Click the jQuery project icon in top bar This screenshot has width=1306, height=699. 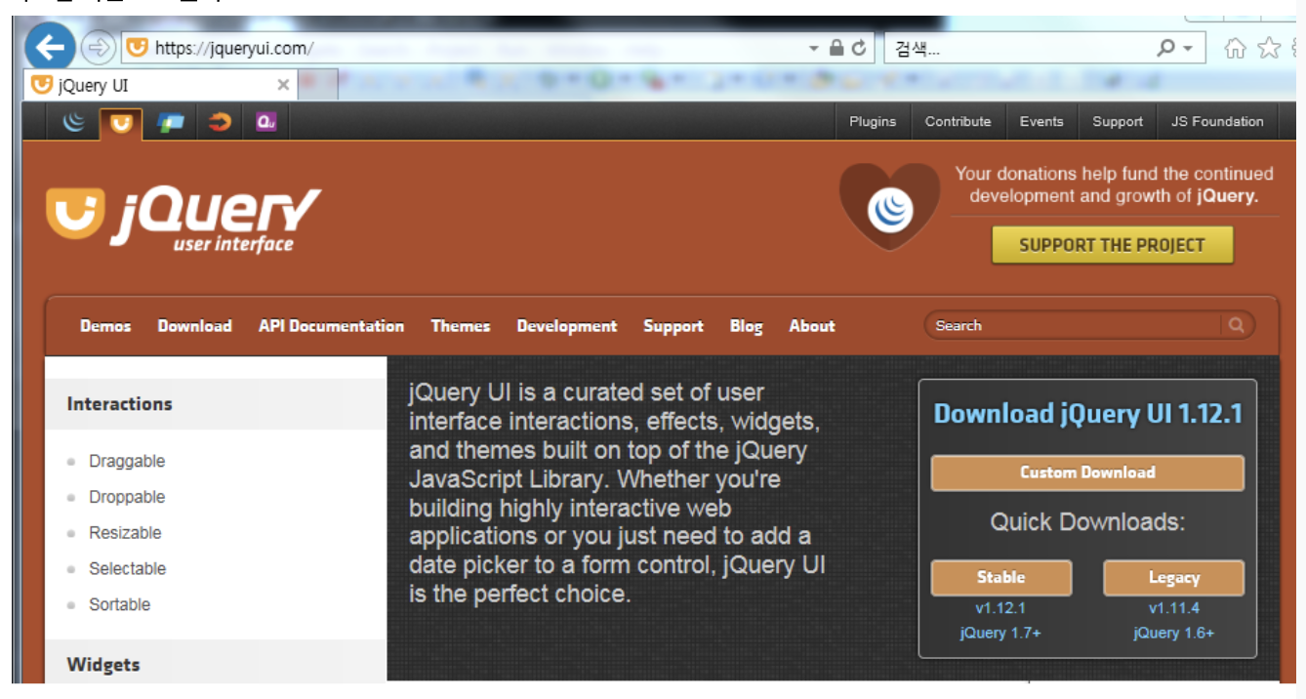tap(74, 122)
